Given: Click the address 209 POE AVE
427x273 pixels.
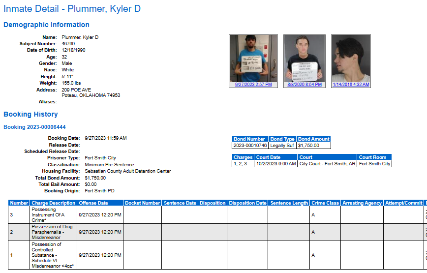Looking at the screenshot, I should [76, 90].
